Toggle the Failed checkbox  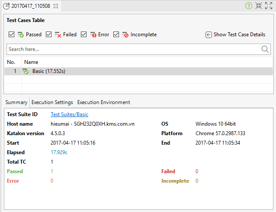pyautogui.click(x=49, y=35)
